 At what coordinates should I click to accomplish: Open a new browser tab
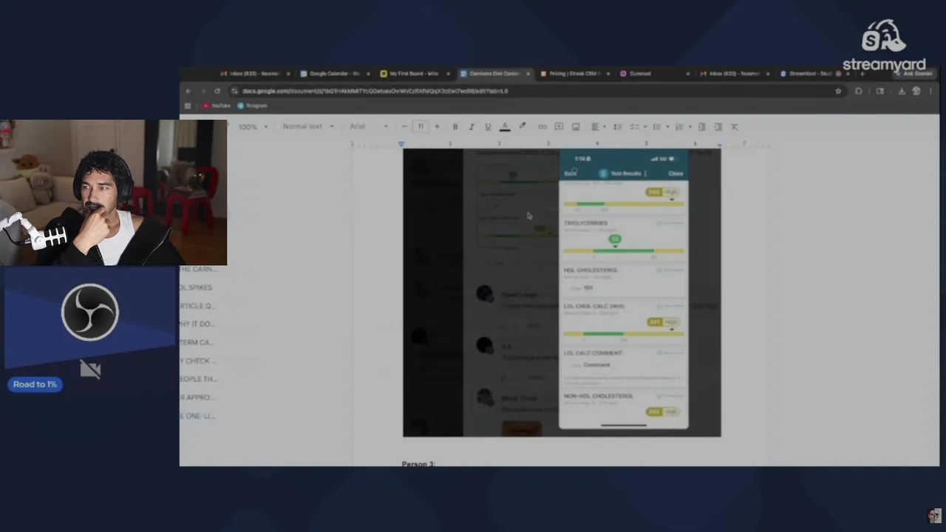862,74
